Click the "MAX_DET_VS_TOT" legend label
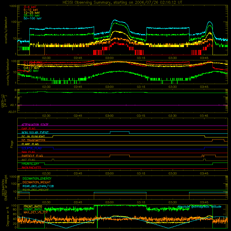The height and width of the screenshot is (231, 231). coord(36,212)
